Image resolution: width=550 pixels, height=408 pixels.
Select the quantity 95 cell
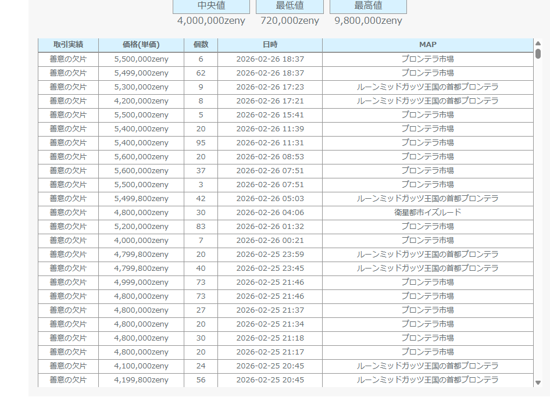tap(201, 142)
